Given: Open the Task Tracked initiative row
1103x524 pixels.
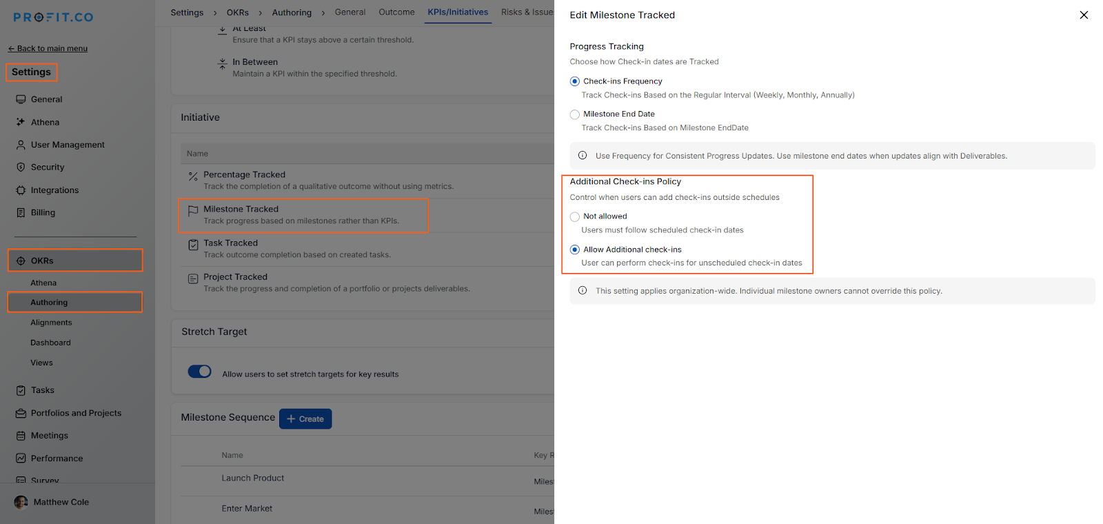Looking at the screenshot, I should pos(368,249).
